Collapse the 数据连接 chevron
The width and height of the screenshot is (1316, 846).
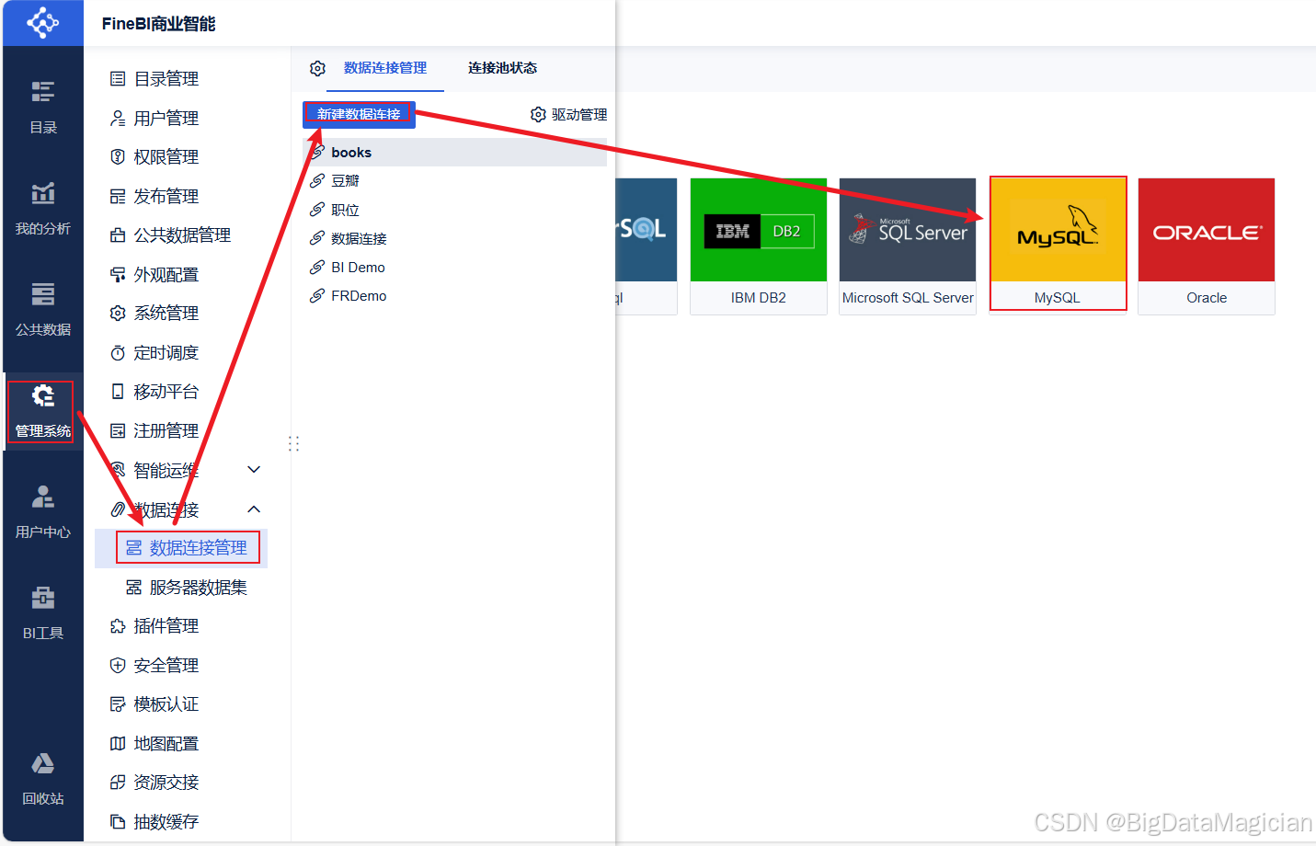255,509
